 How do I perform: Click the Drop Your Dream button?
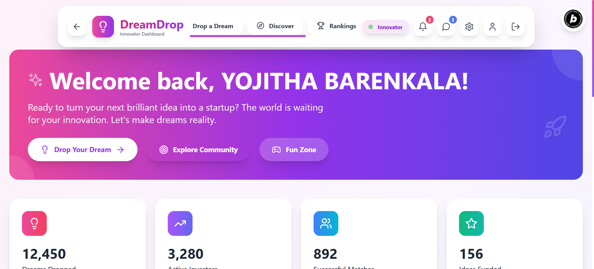pos(83,150)
